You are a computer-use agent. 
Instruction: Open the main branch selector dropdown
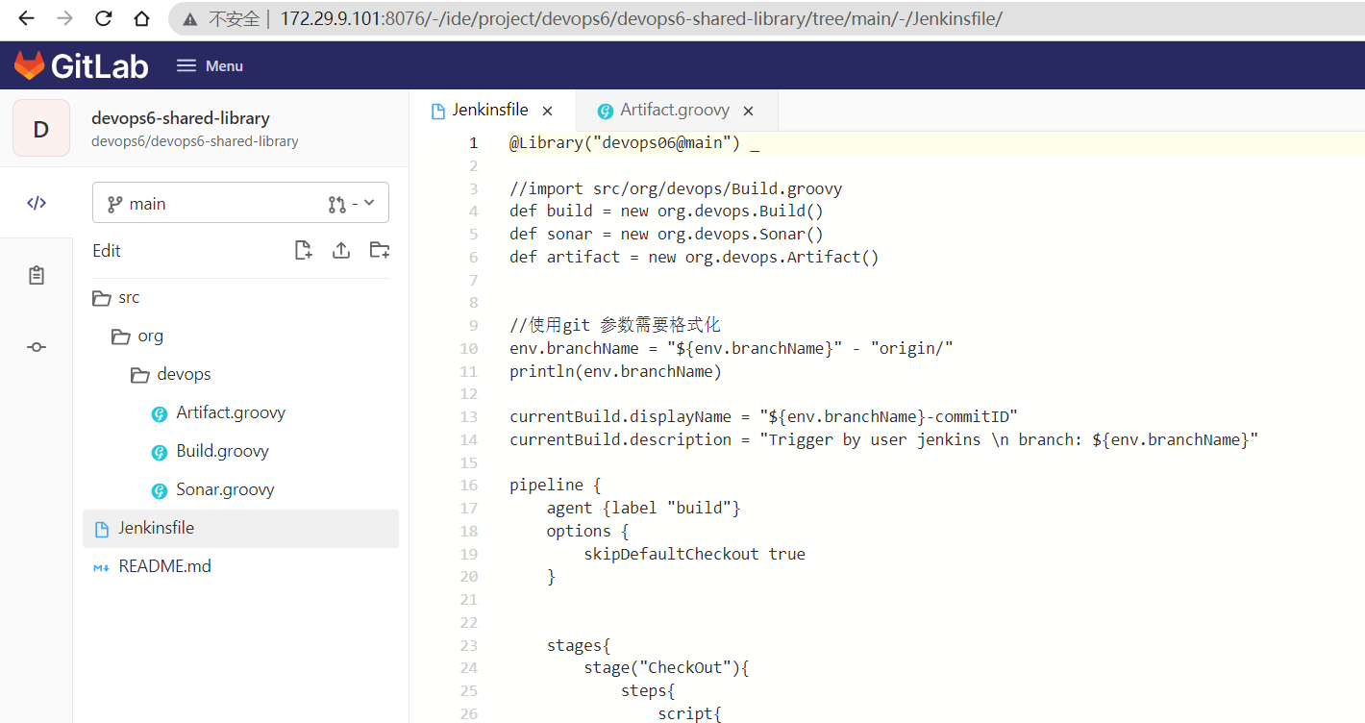240,203
